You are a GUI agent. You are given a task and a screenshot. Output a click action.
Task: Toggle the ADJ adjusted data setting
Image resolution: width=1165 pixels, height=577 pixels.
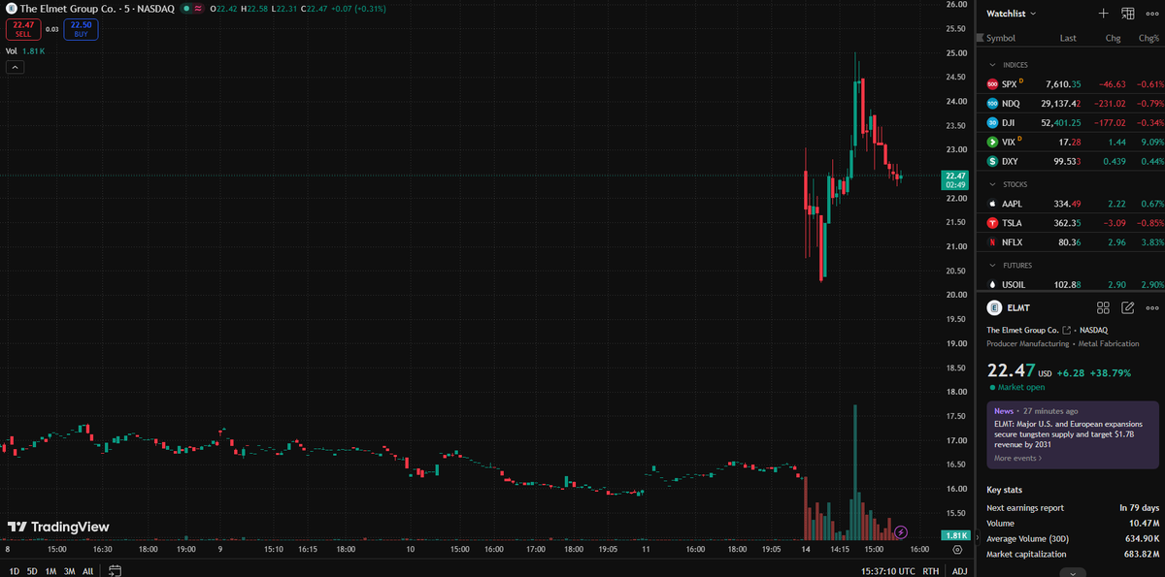[x=959, y=571]
